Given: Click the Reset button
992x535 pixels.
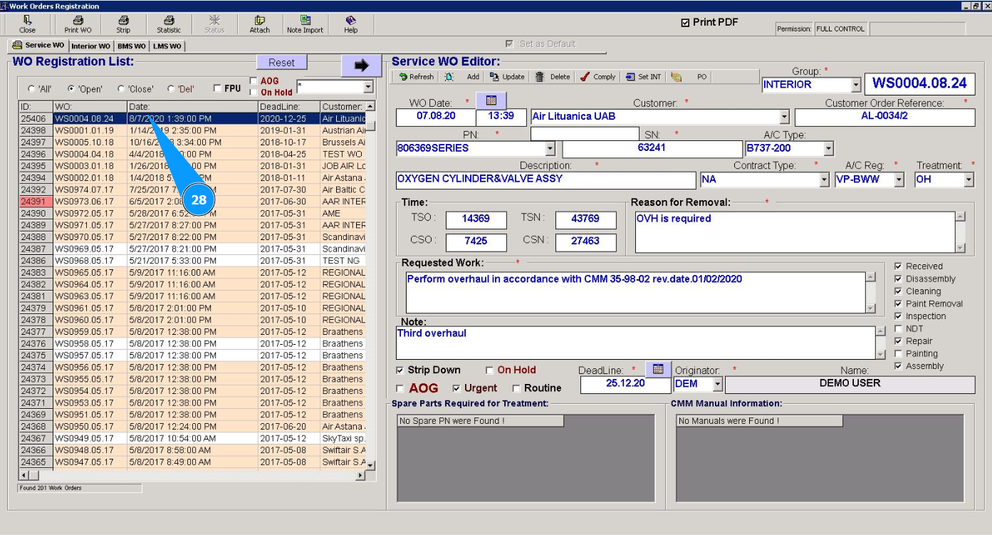Looking at the screenshot, I should coord(281,63).
